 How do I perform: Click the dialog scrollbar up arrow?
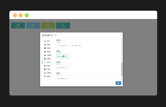(x=122, y=39)
